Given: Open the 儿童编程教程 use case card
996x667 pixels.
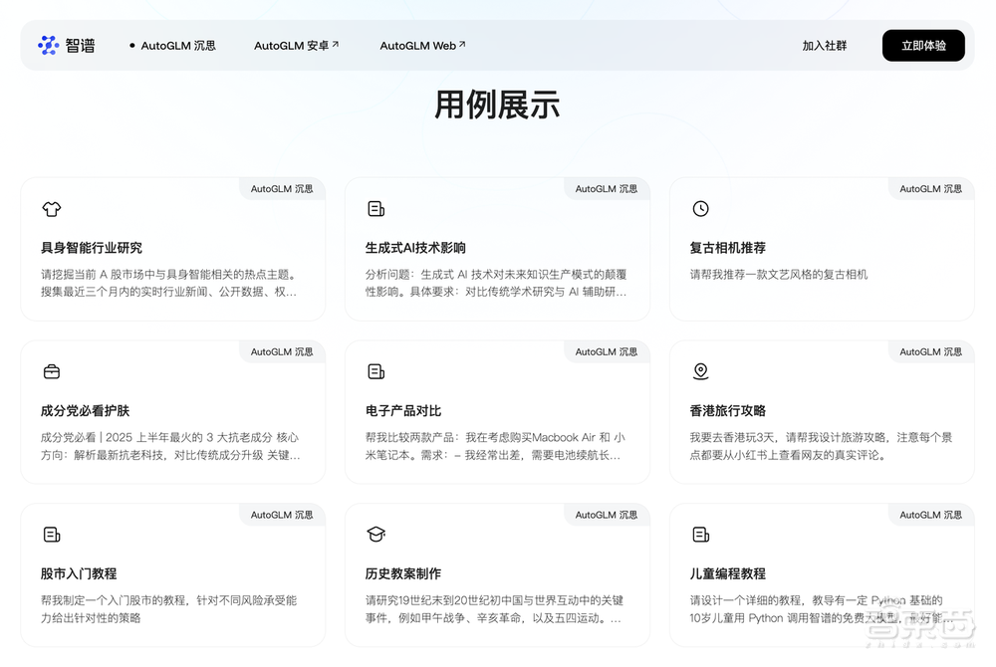Looking at the screenshot, I should click(x=823, y=575).
